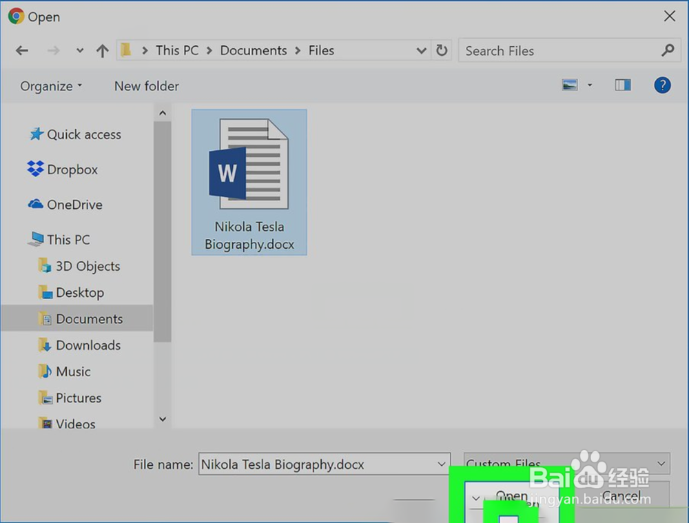The image size is (689, 523).
Task: Close the Open dialog
Action: click(669, 17)
